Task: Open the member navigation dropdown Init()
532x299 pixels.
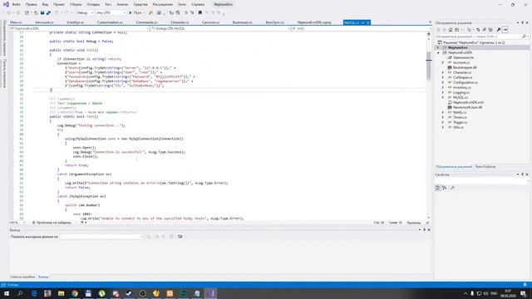Action: point(361,28)
